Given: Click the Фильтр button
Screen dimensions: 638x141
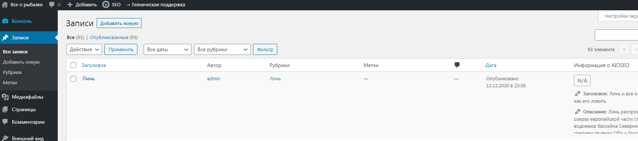Looking at the screenshot, I should 265,49.
